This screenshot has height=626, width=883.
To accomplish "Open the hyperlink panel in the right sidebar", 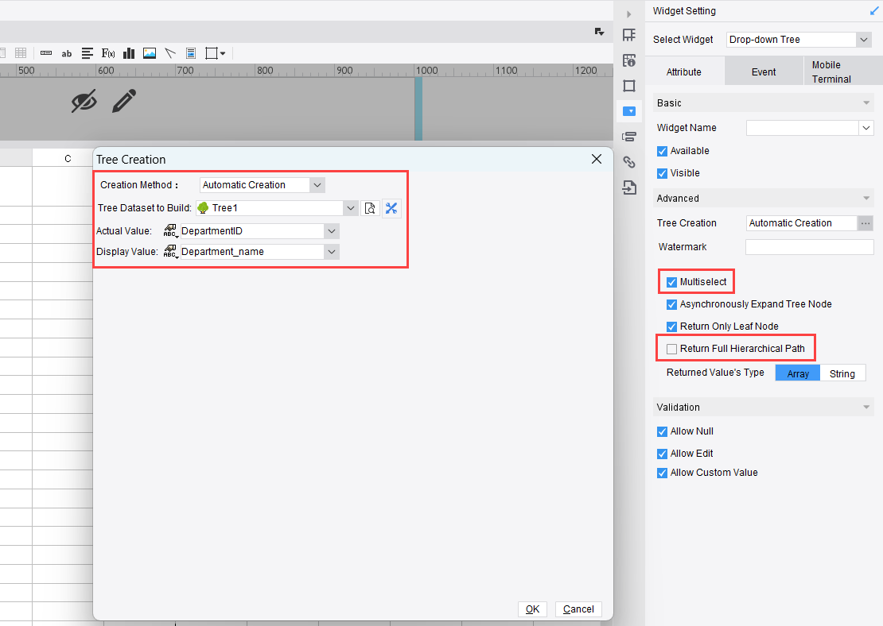I will click(x=629, y=161).
